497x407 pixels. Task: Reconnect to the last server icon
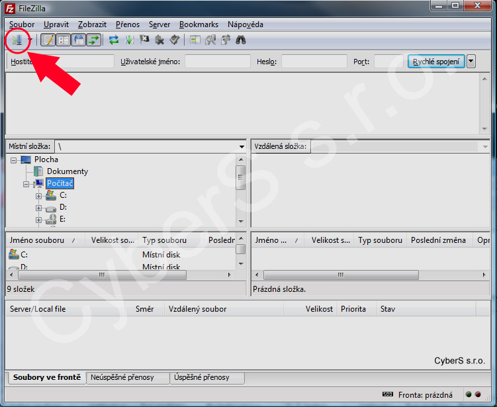point(175,40)
